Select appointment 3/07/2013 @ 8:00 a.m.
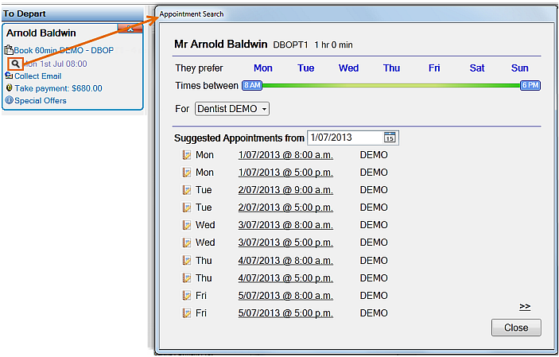Viewport: 559px width, 357px height. tap(285, 225)
